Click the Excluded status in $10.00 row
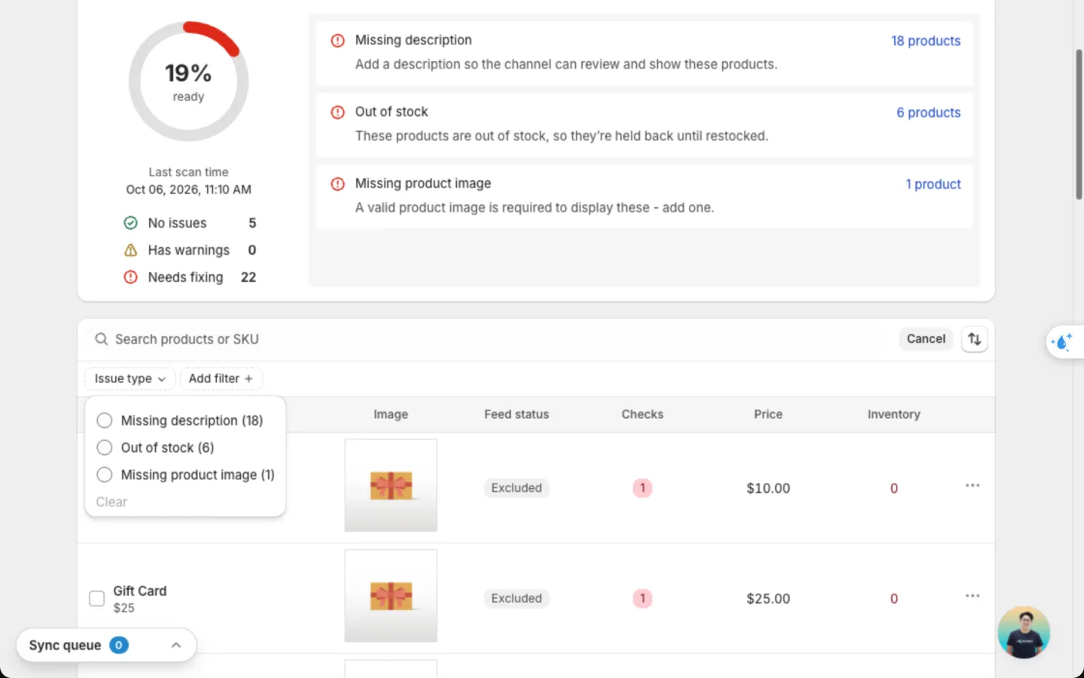This screenshot has width=1084, height=678. click(x=516, y=488)
